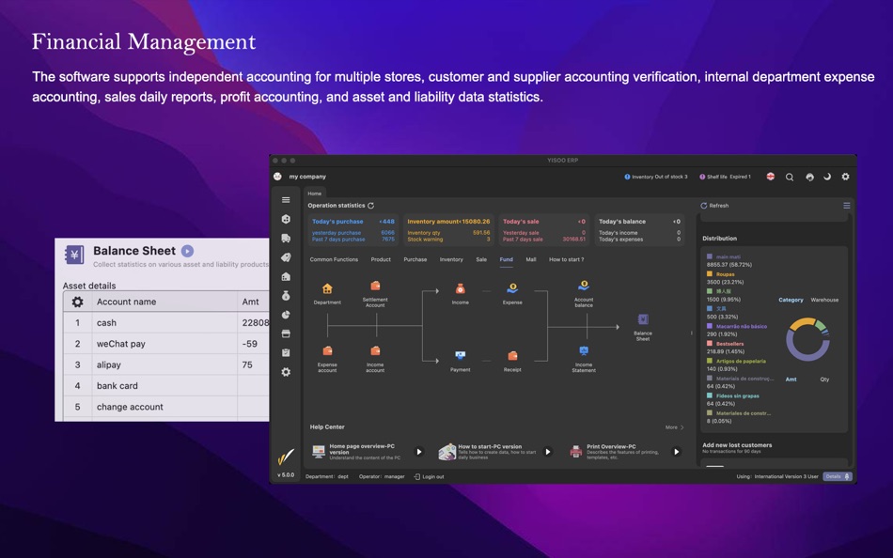Play How to start-PC version video
The width and height of the screenshot is (893, 558).
pos(548,452)
